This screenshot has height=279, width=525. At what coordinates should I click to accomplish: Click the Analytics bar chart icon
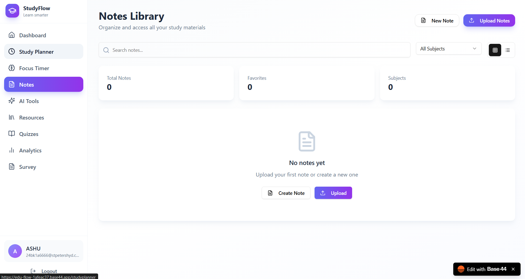[x=12, y=150]
